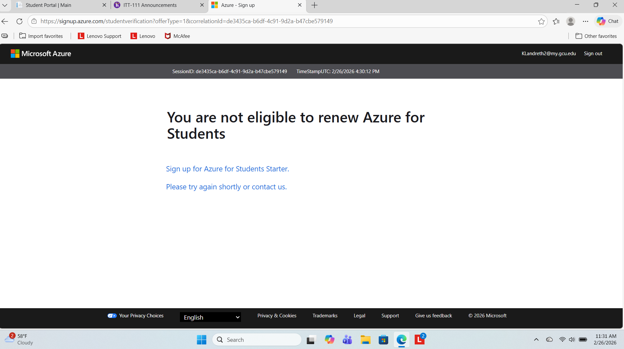Click Sign up for Azure for Students Starter
Screen dimensions: 624x349
228,169
